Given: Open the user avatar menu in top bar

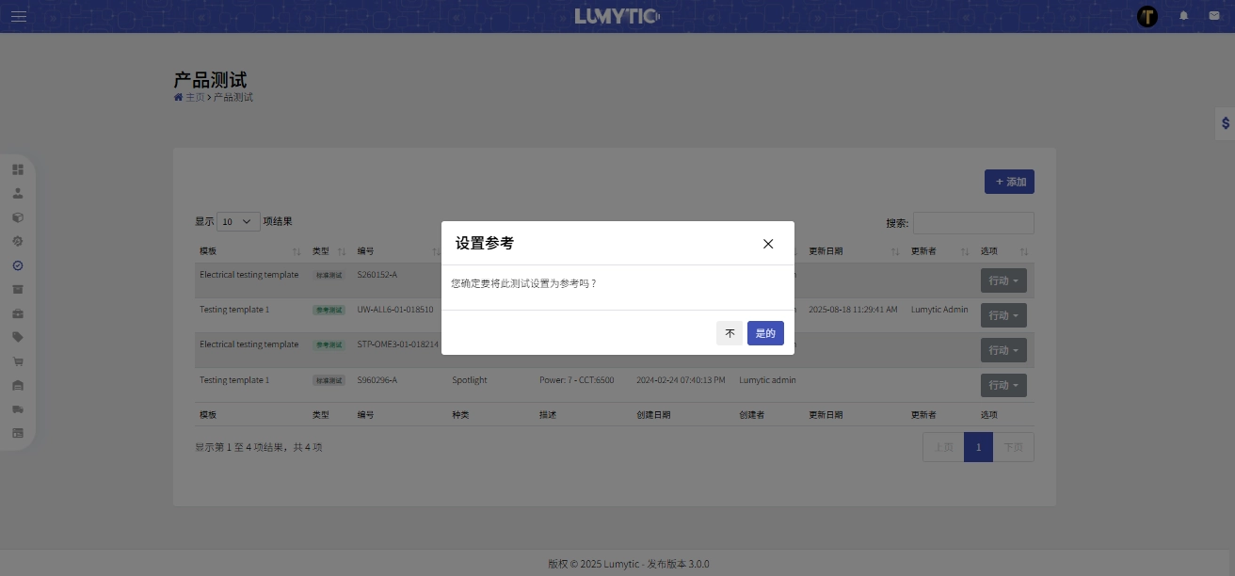Looking at the screenshot, I should [1147, 15].
